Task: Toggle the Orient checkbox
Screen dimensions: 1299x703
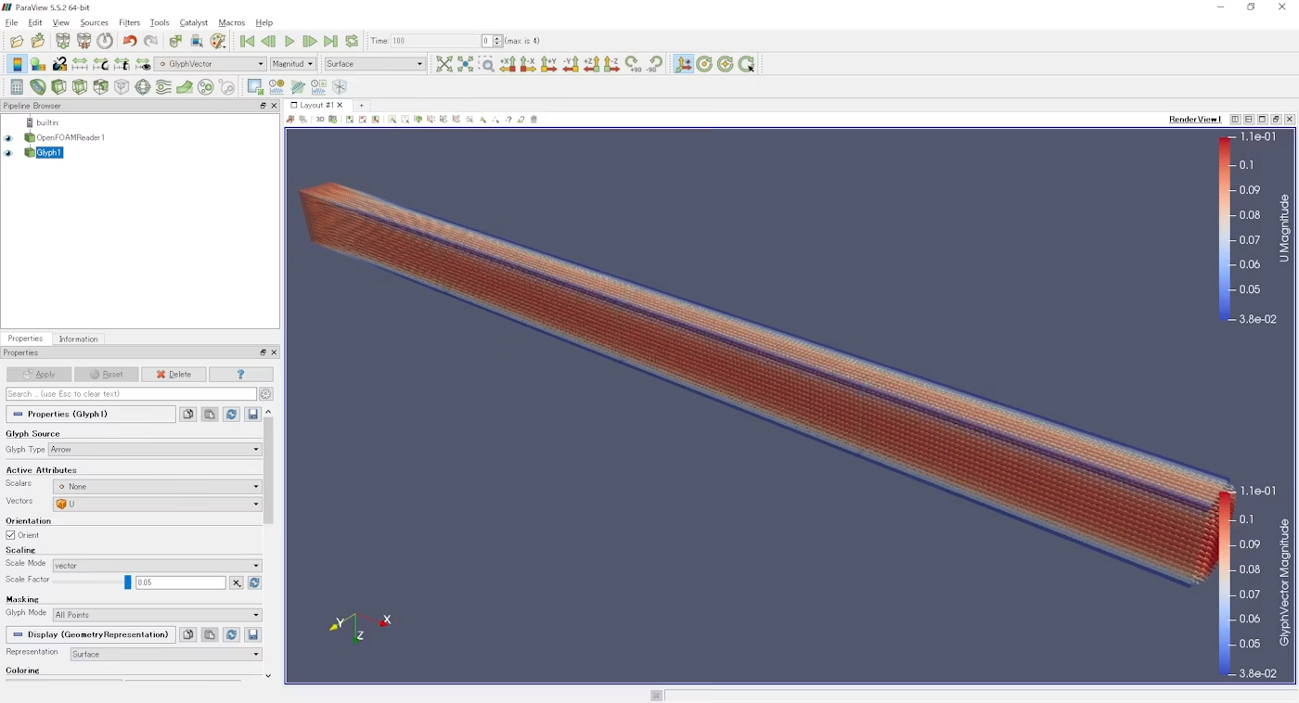Action: pyautogui.click(x=11, y=535)
